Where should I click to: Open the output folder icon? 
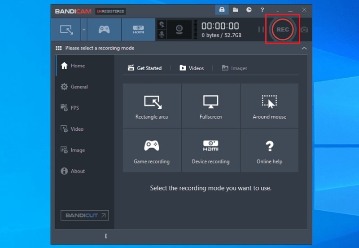click(x=235, y=9)
